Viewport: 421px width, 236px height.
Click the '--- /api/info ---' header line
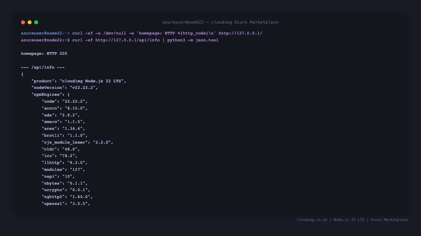(x=43, y=67)
